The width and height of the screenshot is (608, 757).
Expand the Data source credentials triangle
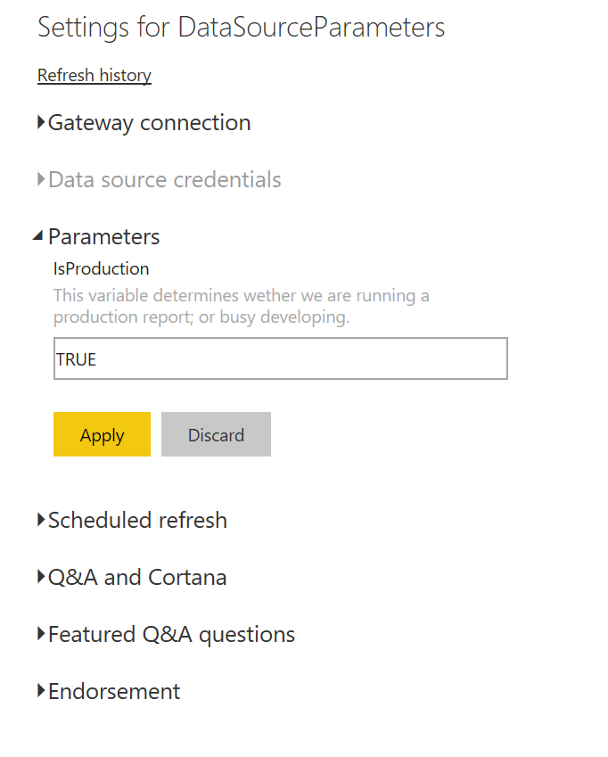41,179
